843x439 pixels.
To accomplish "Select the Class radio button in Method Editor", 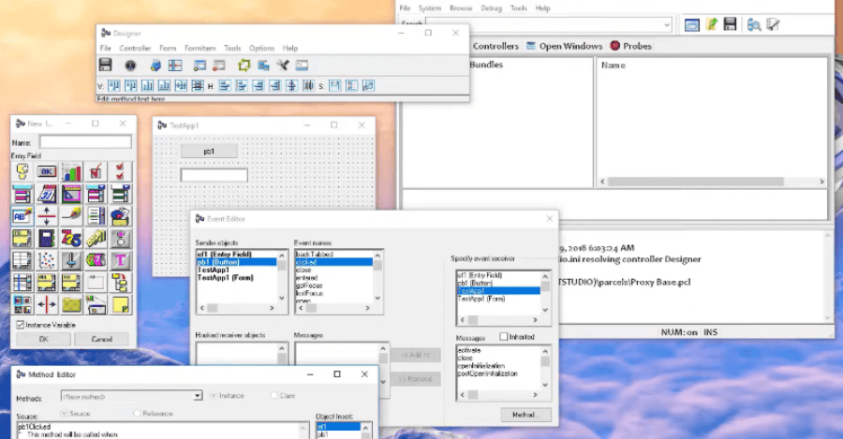I will point(274,396).
